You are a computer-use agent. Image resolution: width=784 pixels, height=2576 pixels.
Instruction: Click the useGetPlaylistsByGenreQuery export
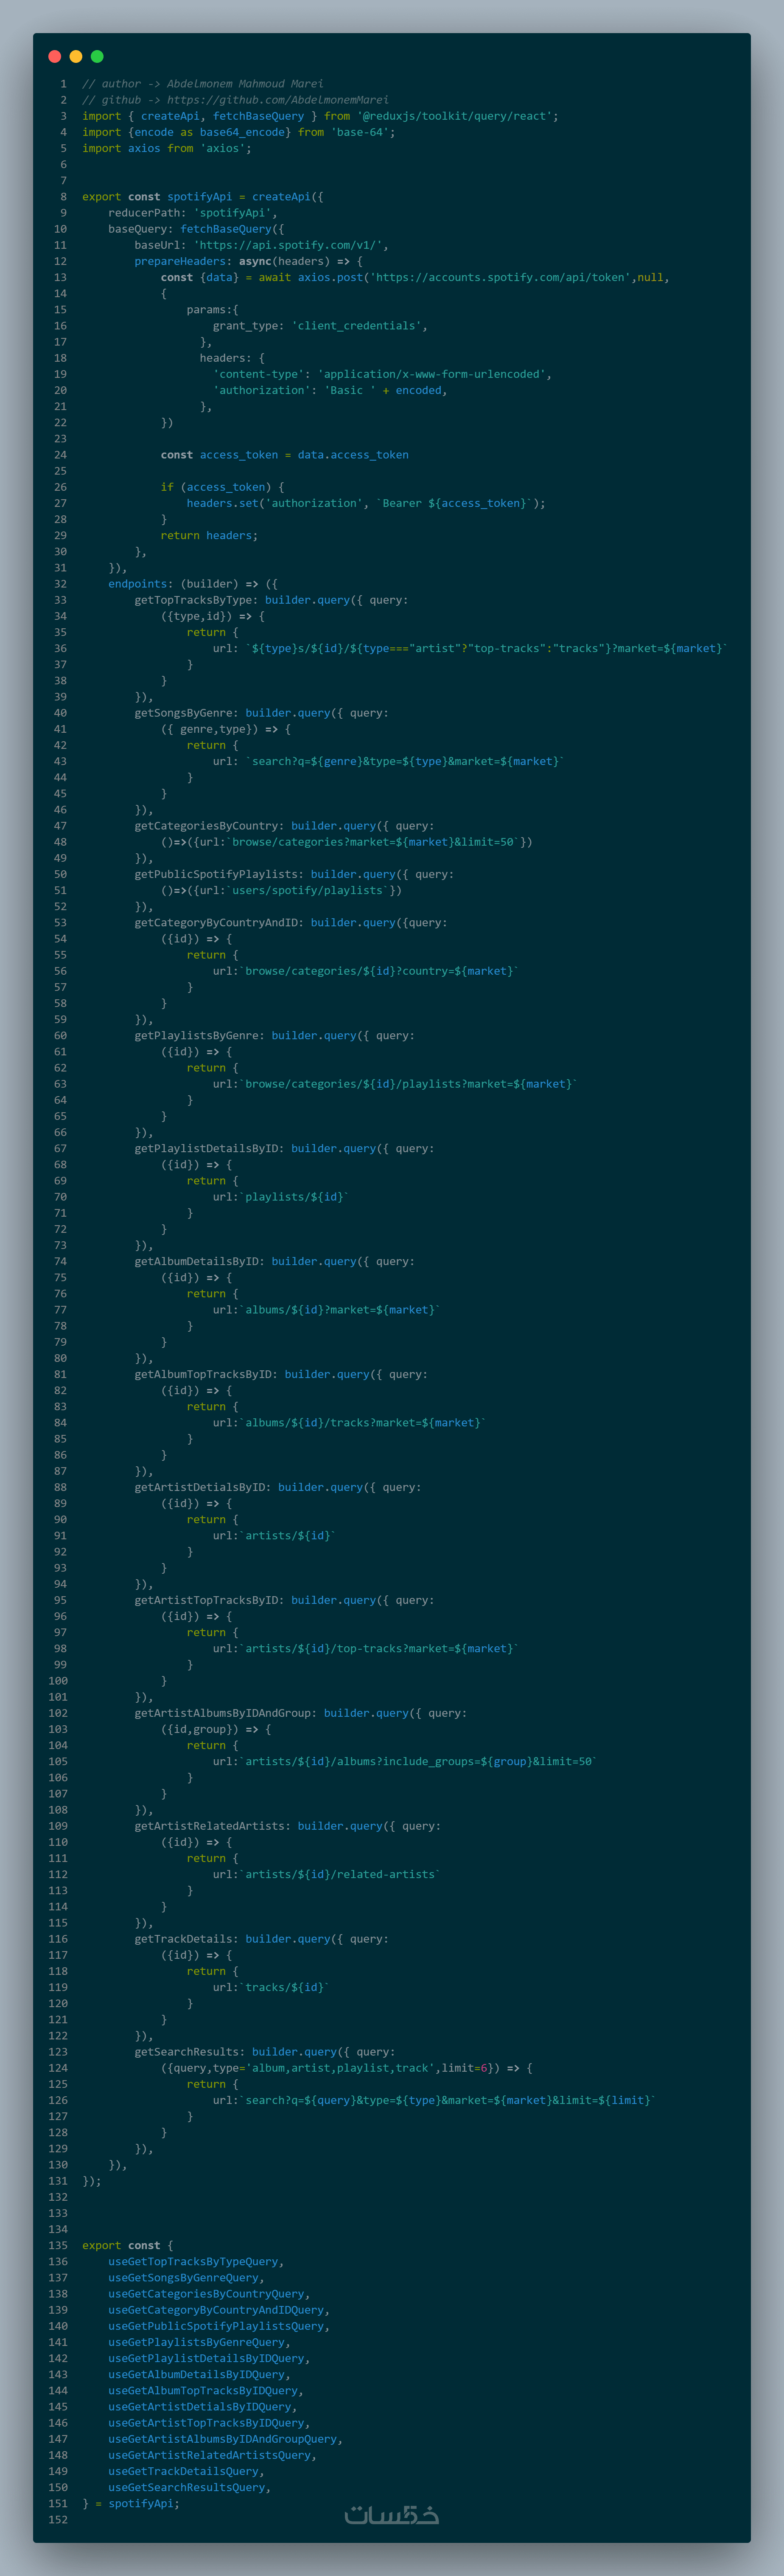pyautogui.click(x=197, y=2343)
